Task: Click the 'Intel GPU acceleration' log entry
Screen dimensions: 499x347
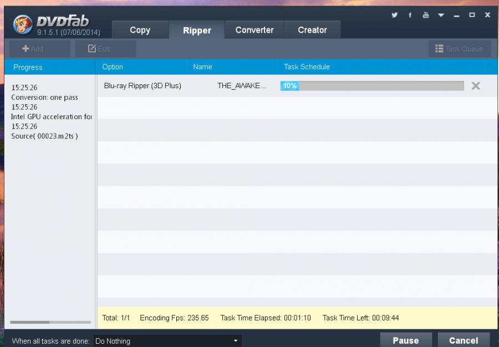Action: point(51,117)
